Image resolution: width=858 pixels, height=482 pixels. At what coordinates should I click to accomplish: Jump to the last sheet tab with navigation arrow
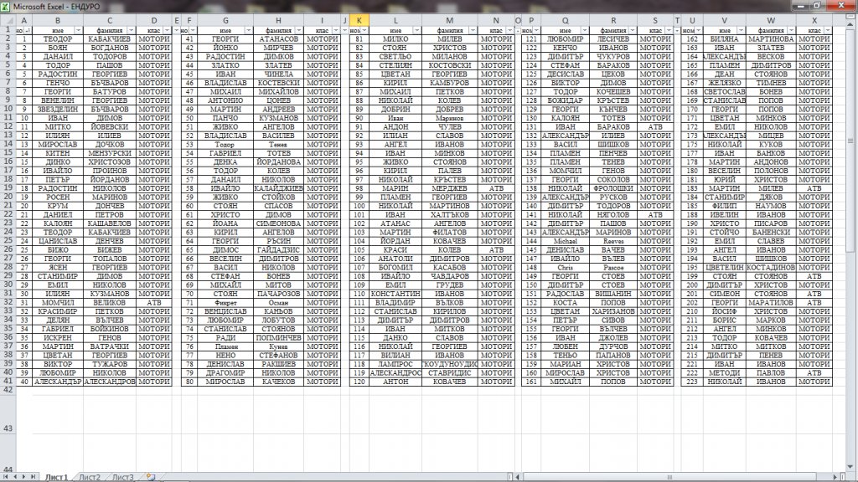point(33,477)
